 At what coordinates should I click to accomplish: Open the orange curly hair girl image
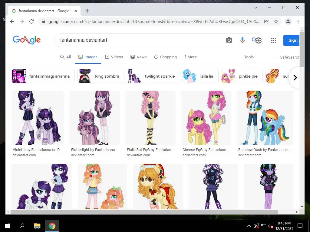(103, 186)
